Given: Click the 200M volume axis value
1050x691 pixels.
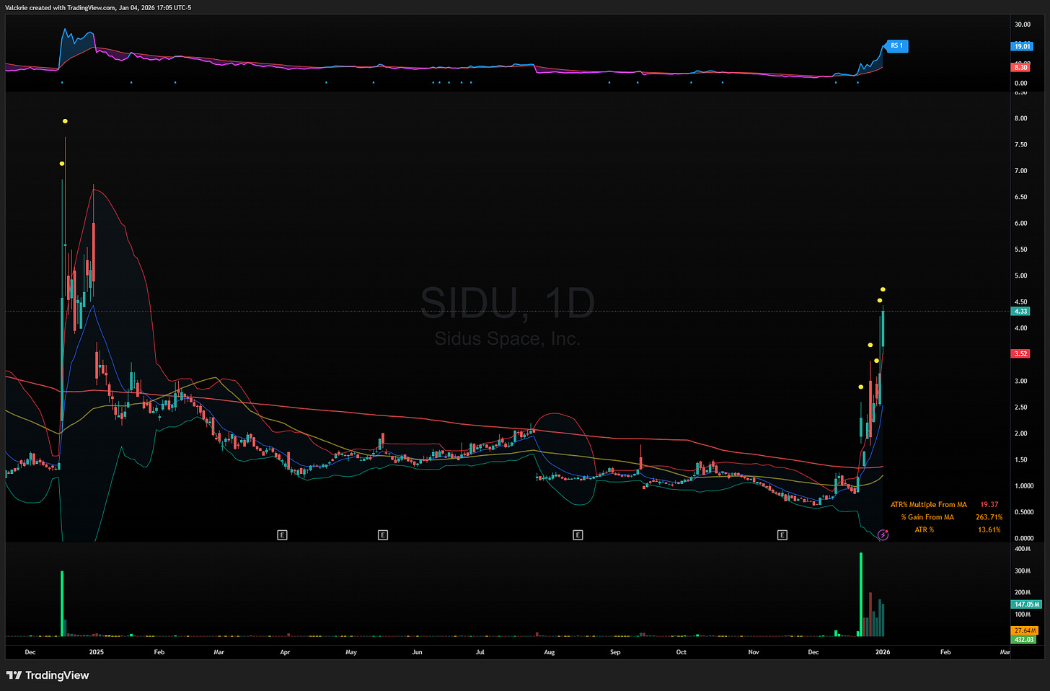Looking at the screenshot, I should [1023, 593].
